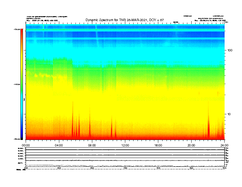Click the plot title "Dynamic Spectrum for TNR 28-MAR-2021"
The width and height of the screenshot is (242, 187).
tap(116, 20)
